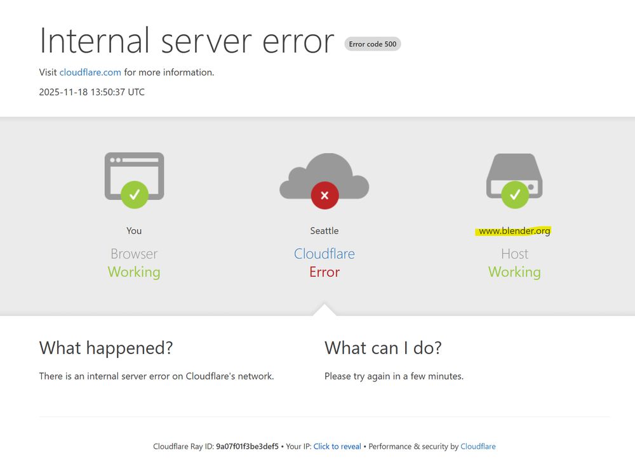Click the www.blender.org host name

(x=514, y=231)
